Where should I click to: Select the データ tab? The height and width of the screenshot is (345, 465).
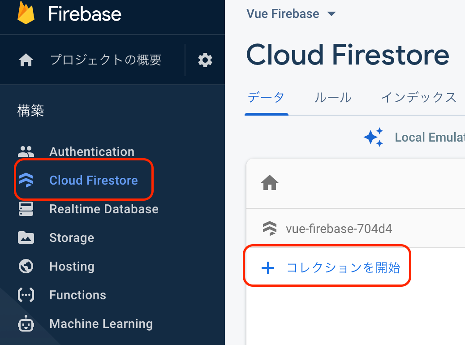pyautogui.click(x=266, y=97)
